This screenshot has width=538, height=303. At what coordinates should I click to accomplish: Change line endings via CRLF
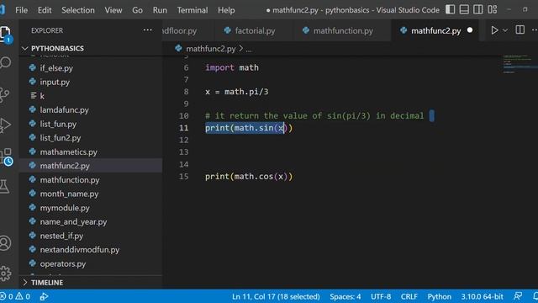tap(409, 296)
